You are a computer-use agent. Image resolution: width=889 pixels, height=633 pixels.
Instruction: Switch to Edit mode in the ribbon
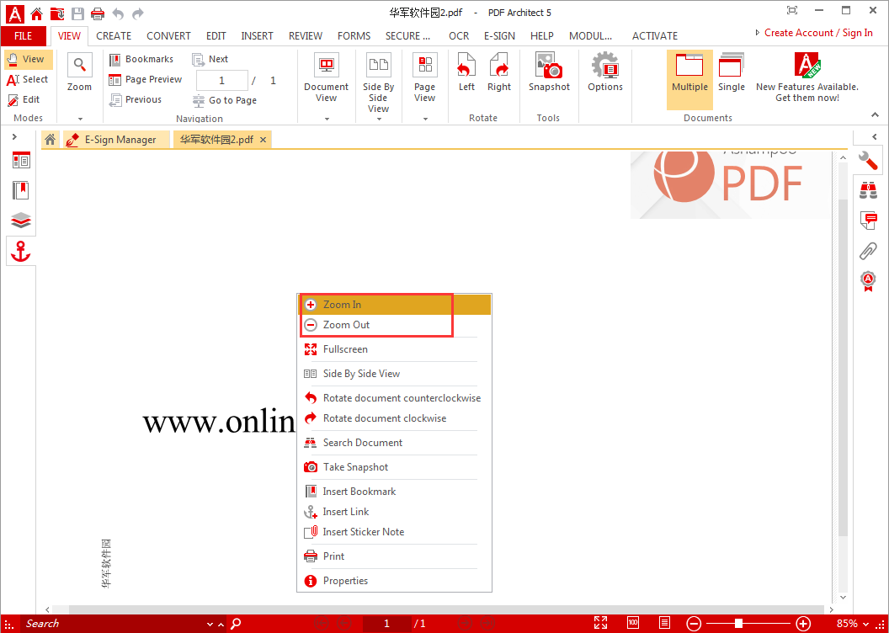tap(24, 99)
